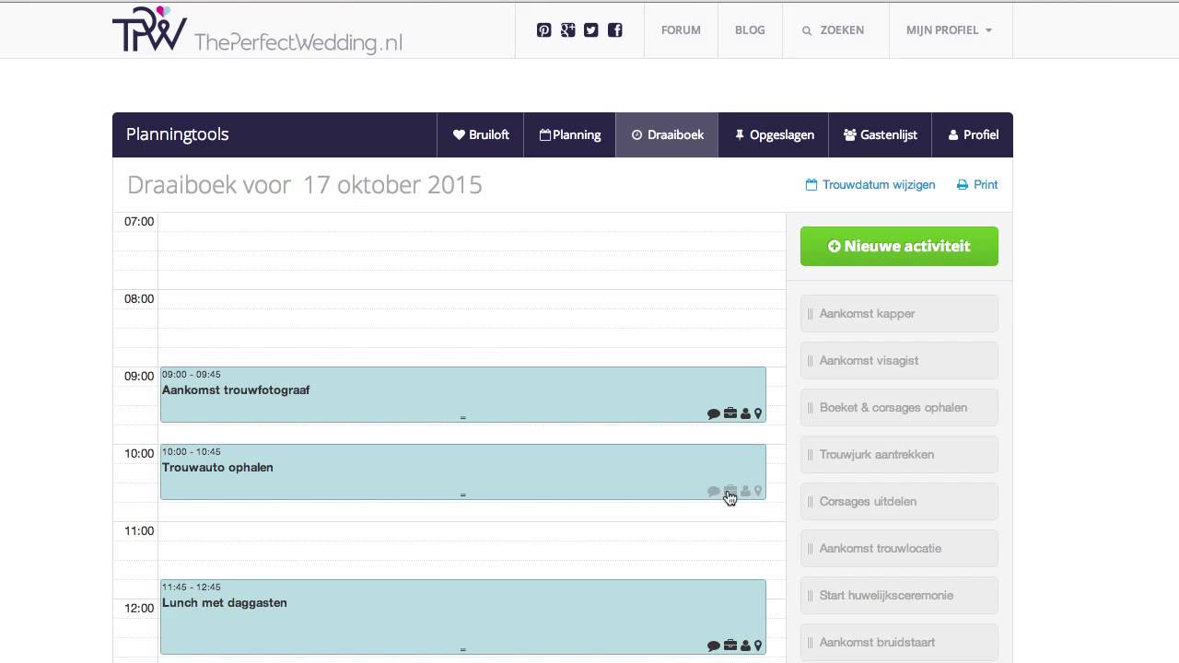Switch to the Planning tab
This screenshot has height=663, width=1179.
click(570, 134)
